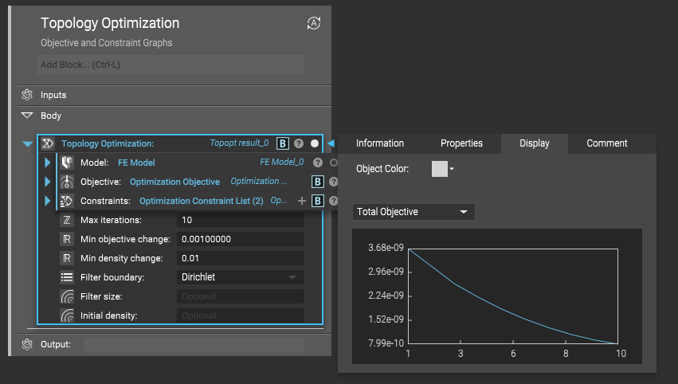Viewport: 678px width, 384px height.
Task: Click the FE Model_0 variable name
Action: pyautogui.click(x=281, y=163)
